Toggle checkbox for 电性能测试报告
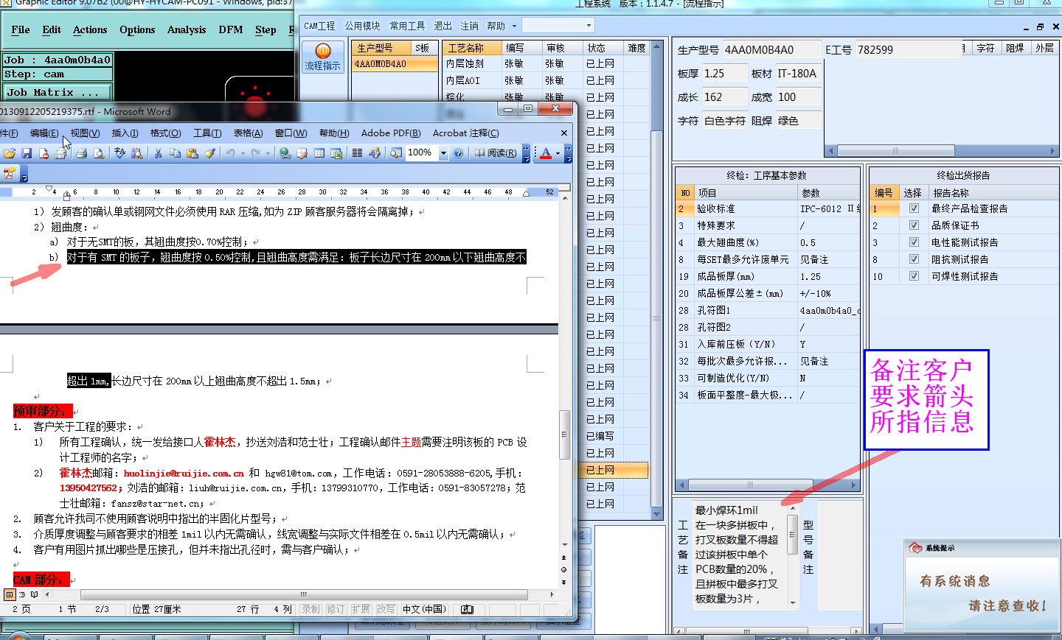The width and height of the screenshot is (1062, 640). tap(914, 242)
